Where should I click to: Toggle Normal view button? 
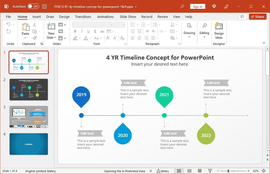point(179,171)
